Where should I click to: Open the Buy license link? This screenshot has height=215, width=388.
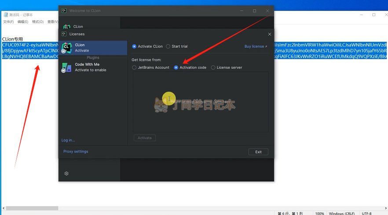coord(256,47)
